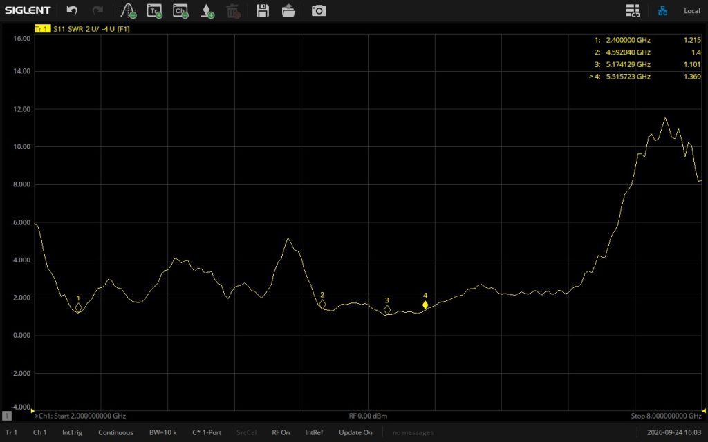Take a screenshot with the camera icon
Image resolution: width=708 pixels, height=442 pixels.
tap(319, 10)
